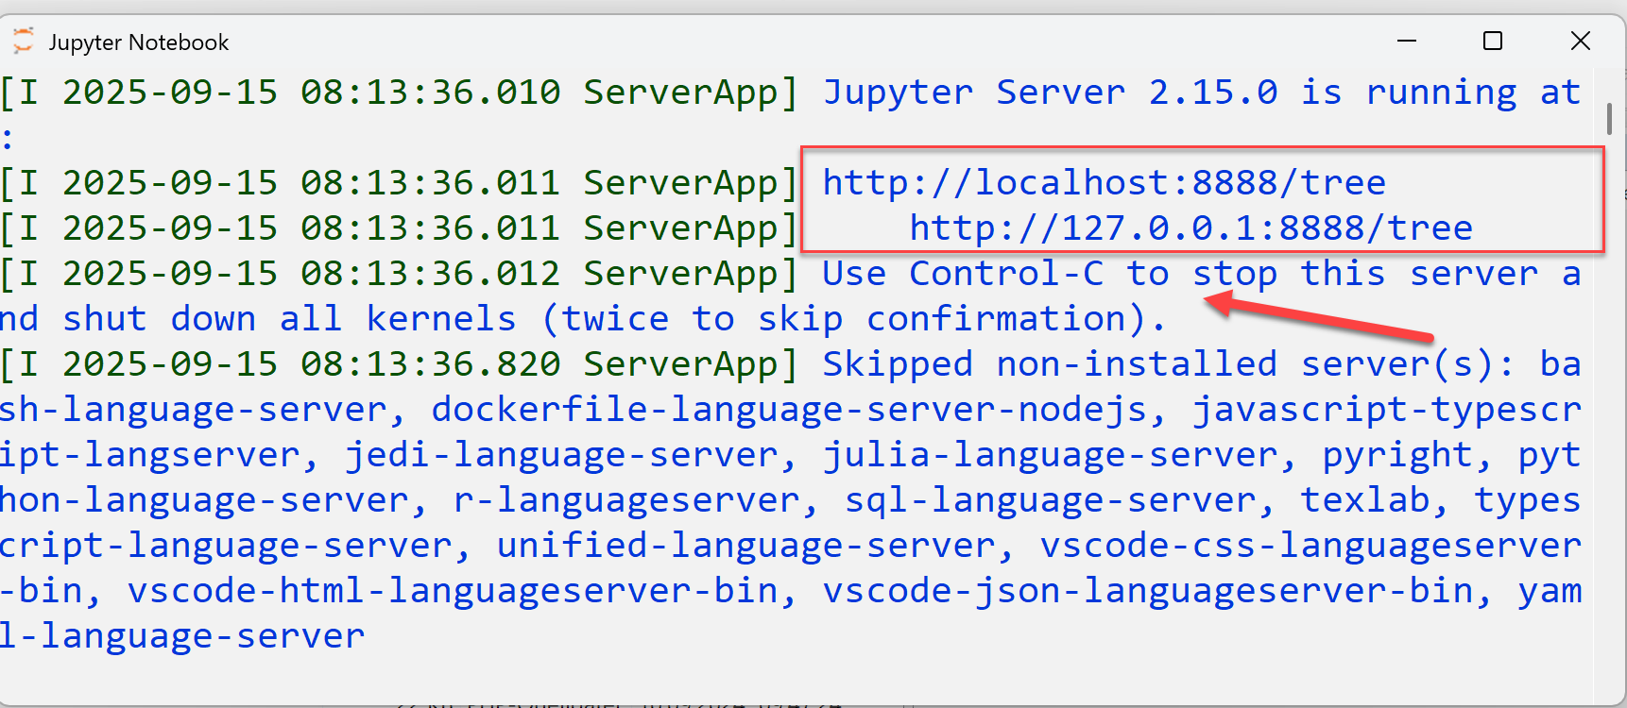Click the timestamp '08:13:36.820 ServerApp]'
1627x708 pixels.
click(550, 364)
